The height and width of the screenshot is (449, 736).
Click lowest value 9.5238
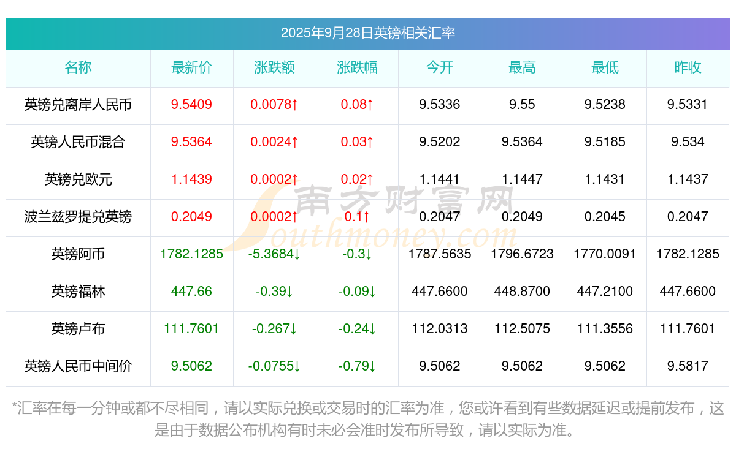tap(605, 105)
